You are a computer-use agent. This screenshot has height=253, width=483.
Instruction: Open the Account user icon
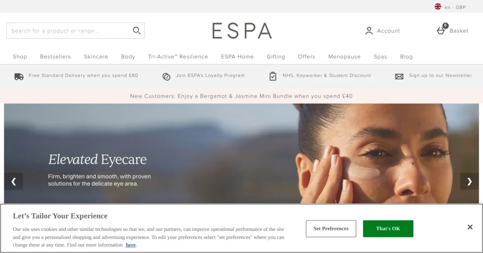[369, 31]
